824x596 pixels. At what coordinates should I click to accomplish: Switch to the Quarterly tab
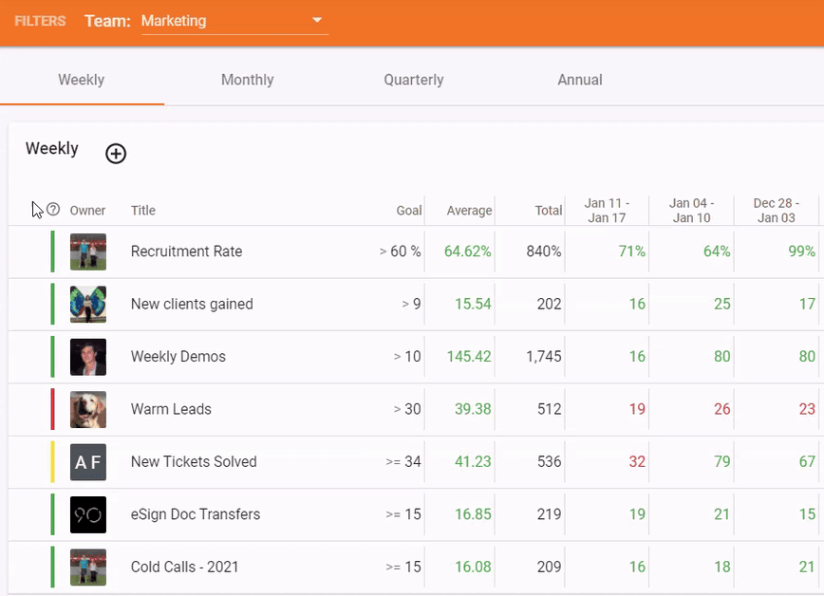point(413,80)
